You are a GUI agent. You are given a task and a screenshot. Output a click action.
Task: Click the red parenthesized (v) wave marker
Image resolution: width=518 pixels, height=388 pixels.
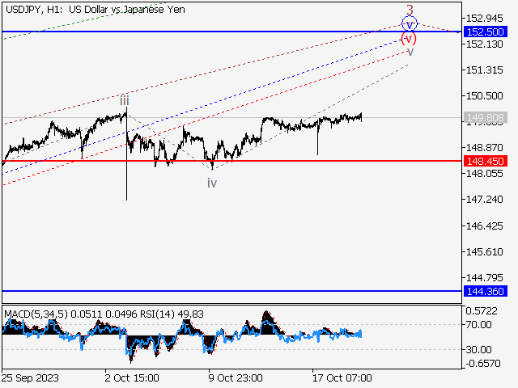pos(409,39)
